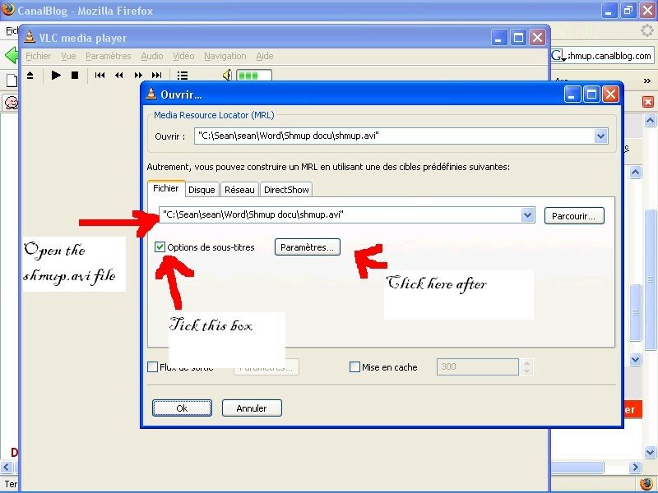Stop playback in VLC toolbar
This screenshot has width=658, height=493.
[75, 76]
